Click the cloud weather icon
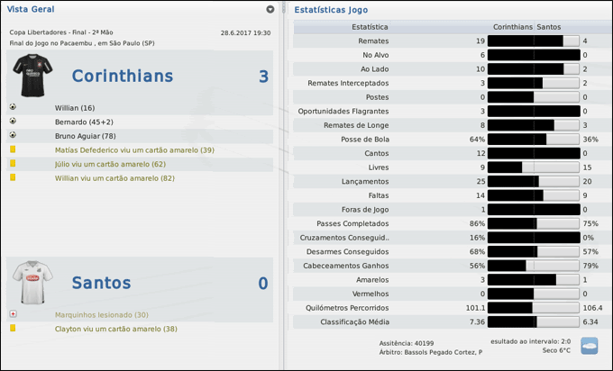 tap(590, 344)
